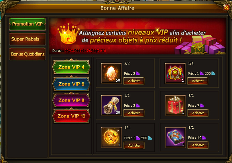Click the blue diamond next to 200
232x163 pixels.
click(213, 73)
